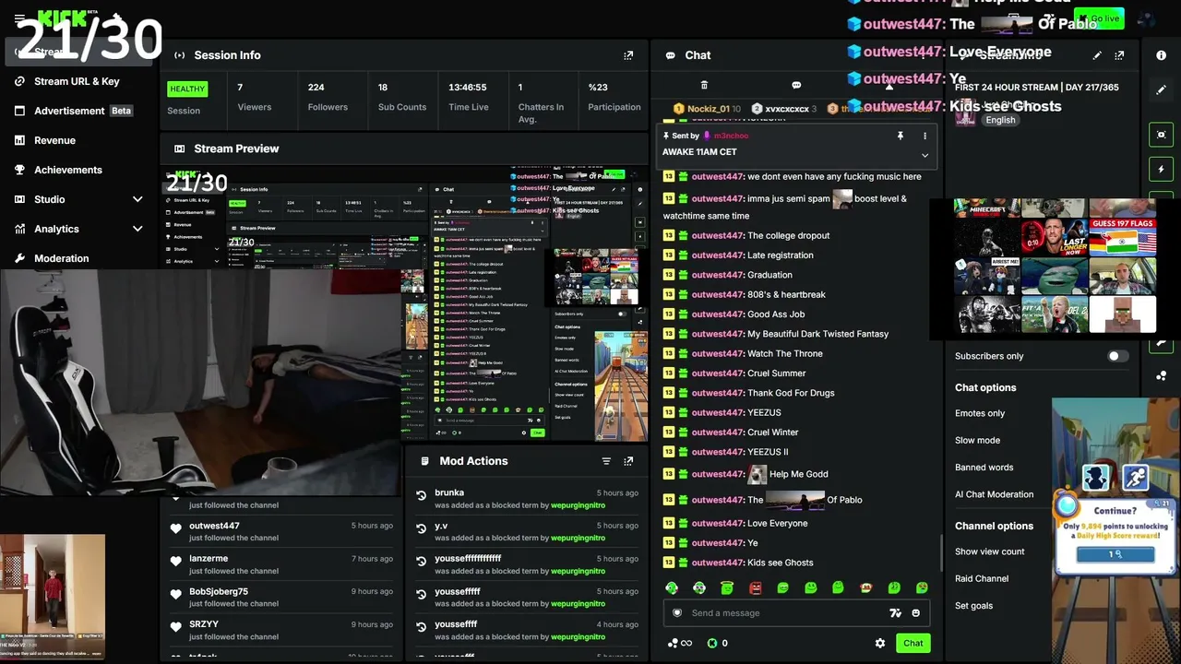Click the Set goals option
Image resolution: width=1181 pixels, height=664 pixels.
(x=973, y=606)
